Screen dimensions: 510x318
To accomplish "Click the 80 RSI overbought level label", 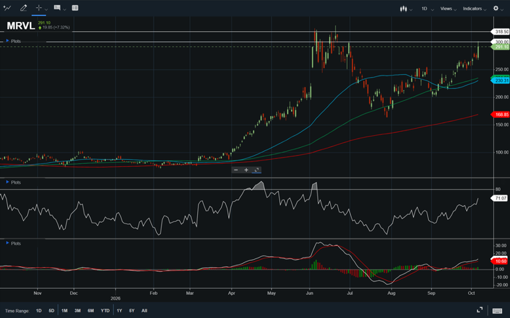I will pos(497,189).
